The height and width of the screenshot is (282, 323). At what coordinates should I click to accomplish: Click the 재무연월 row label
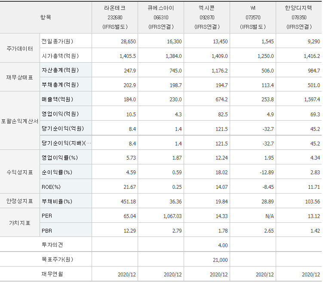coord(52,274)
